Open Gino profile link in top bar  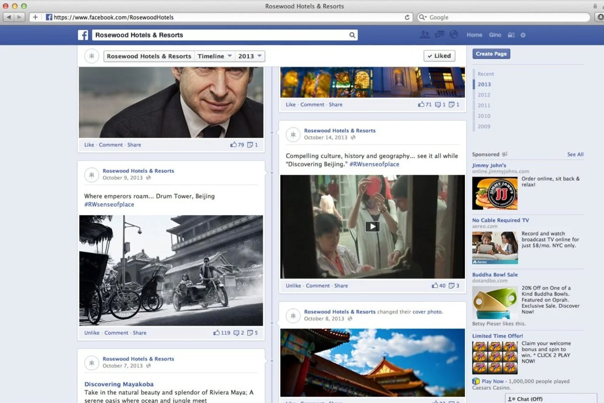click(x=495, y=35)
